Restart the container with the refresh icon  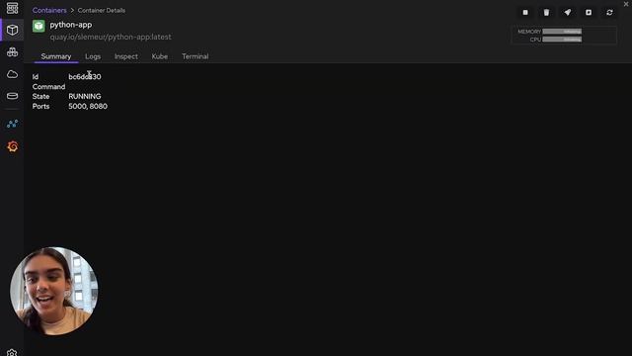609,13
